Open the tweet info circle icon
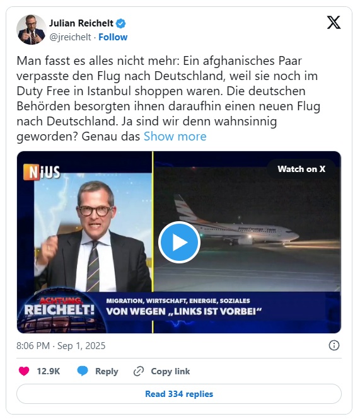The height and width of the screenshot is (419, 360). (x=334, y=345)
